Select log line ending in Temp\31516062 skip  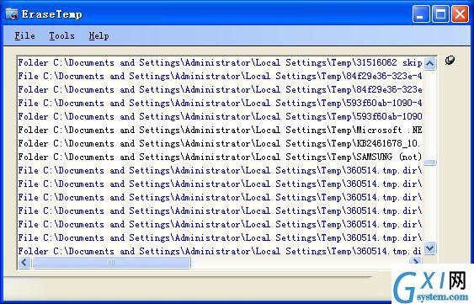click(x=220, y=62)
